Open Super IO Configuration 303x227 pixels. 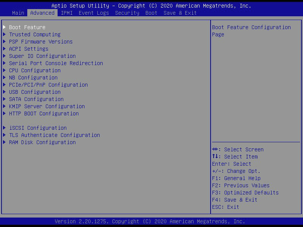click(x=42, y=56)
